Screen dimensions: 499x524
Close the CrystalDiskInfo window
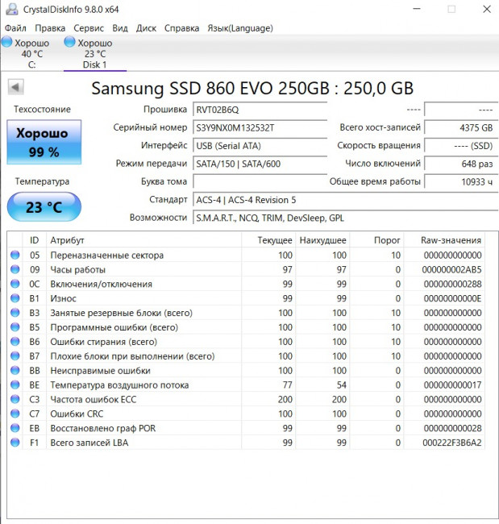tap(487, 9)
